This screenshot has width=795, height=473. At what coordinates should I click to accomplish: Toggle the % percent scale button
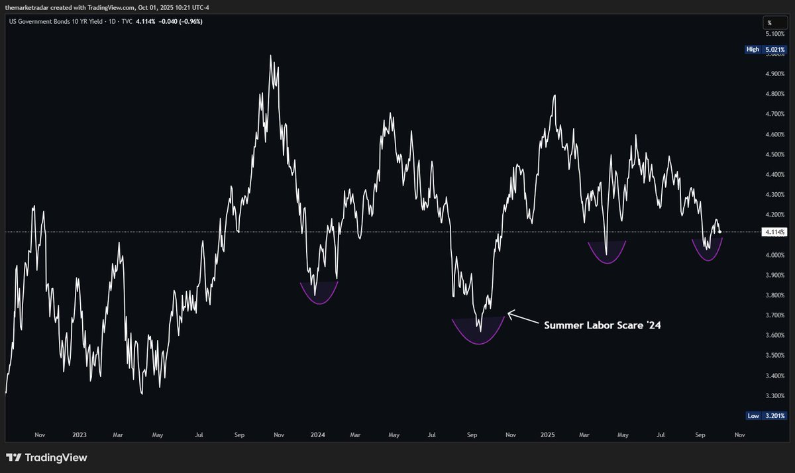pos(770,23)
